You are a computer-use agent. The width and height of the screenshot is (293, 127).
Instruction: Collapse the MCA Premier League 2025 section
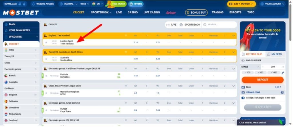click(233, 86)
